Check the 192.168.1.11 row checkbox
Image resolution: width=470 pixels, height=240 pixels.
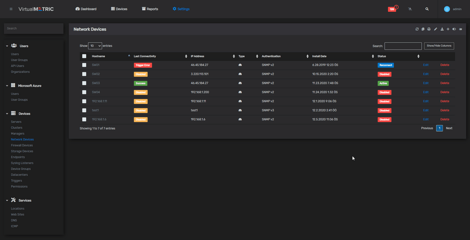(x=84, y=101)
